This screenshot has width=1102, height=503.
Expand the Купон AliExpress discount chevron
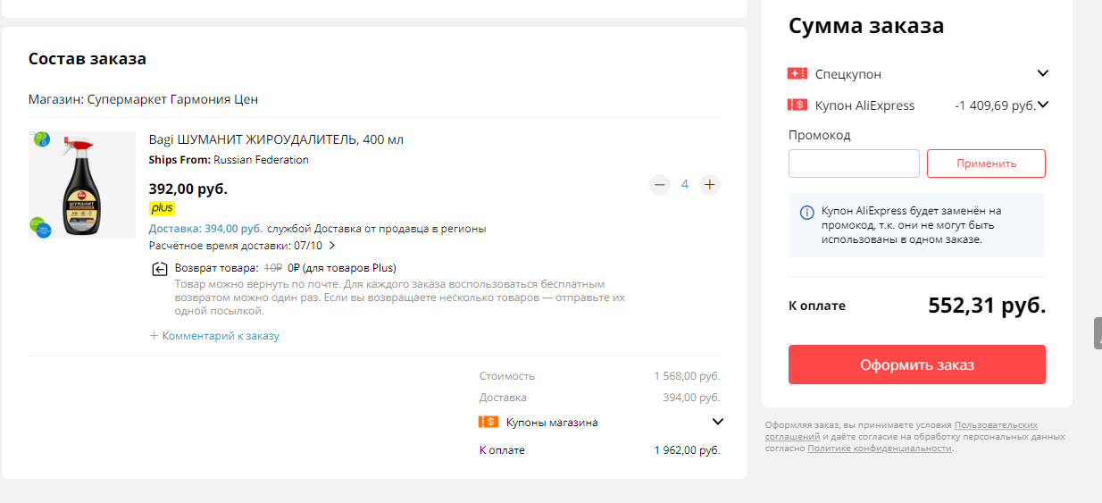click(x=1043, y=105)
